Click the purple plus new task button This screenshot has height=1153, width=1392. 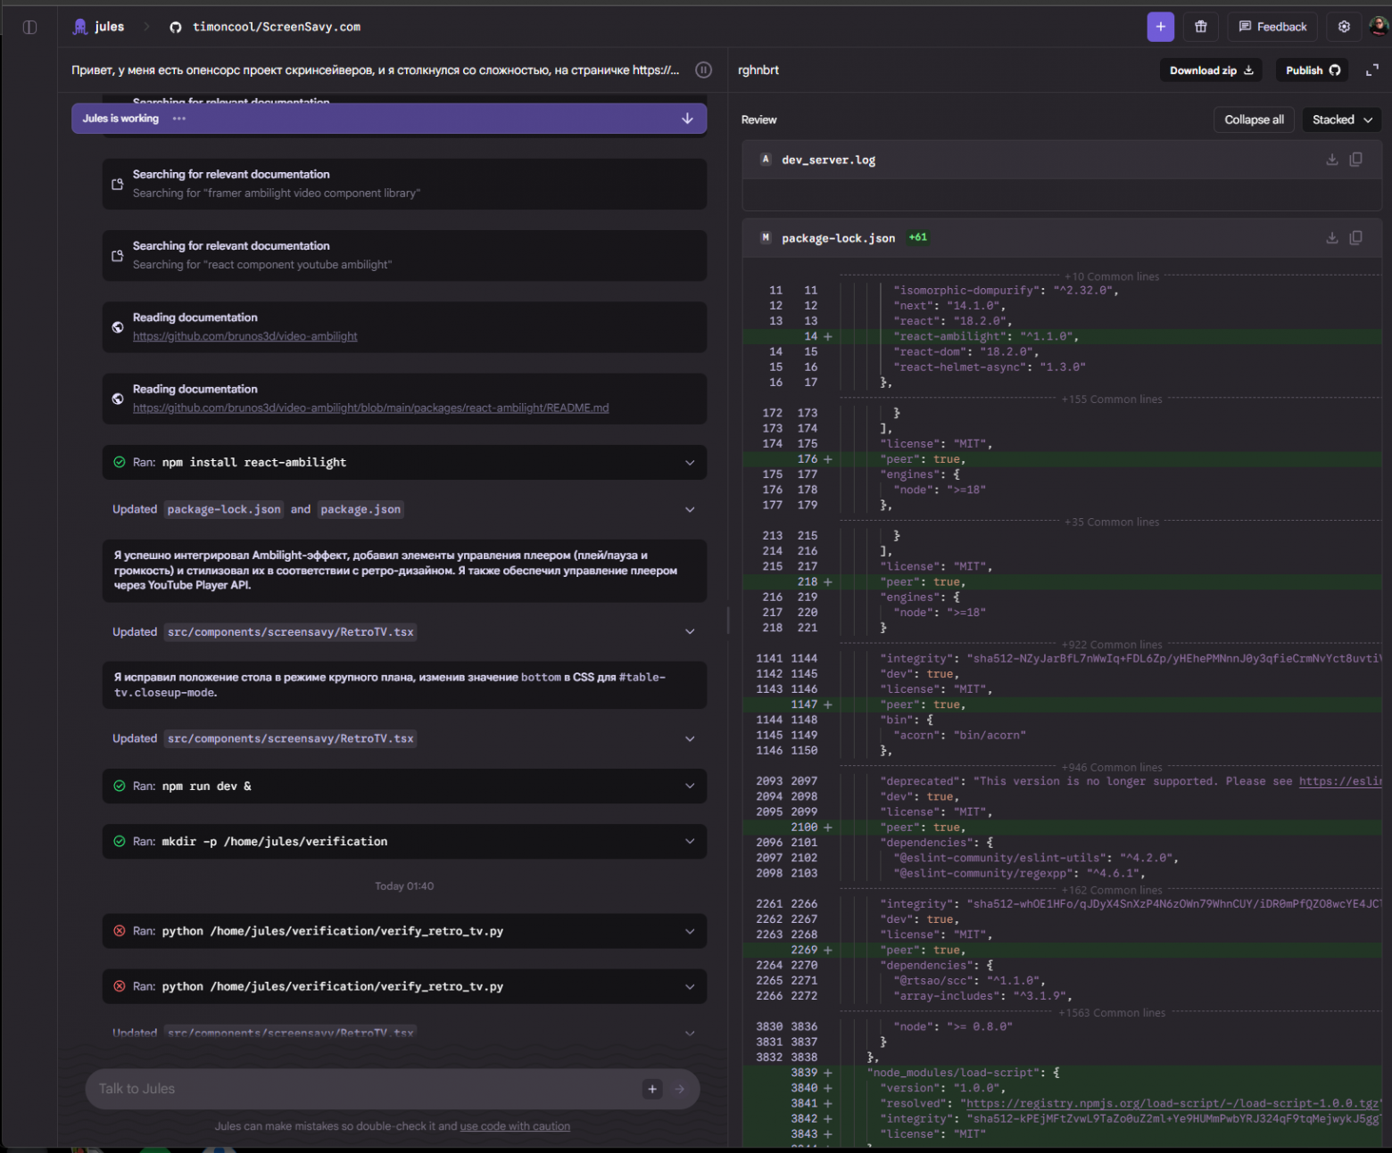tap(1160, 27)
